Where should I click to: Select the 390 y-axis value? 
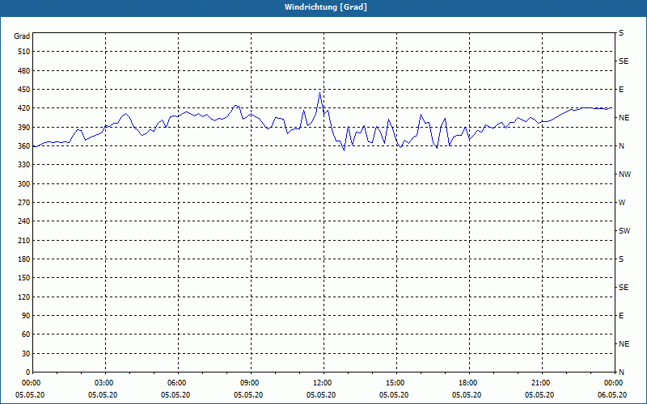24,128
